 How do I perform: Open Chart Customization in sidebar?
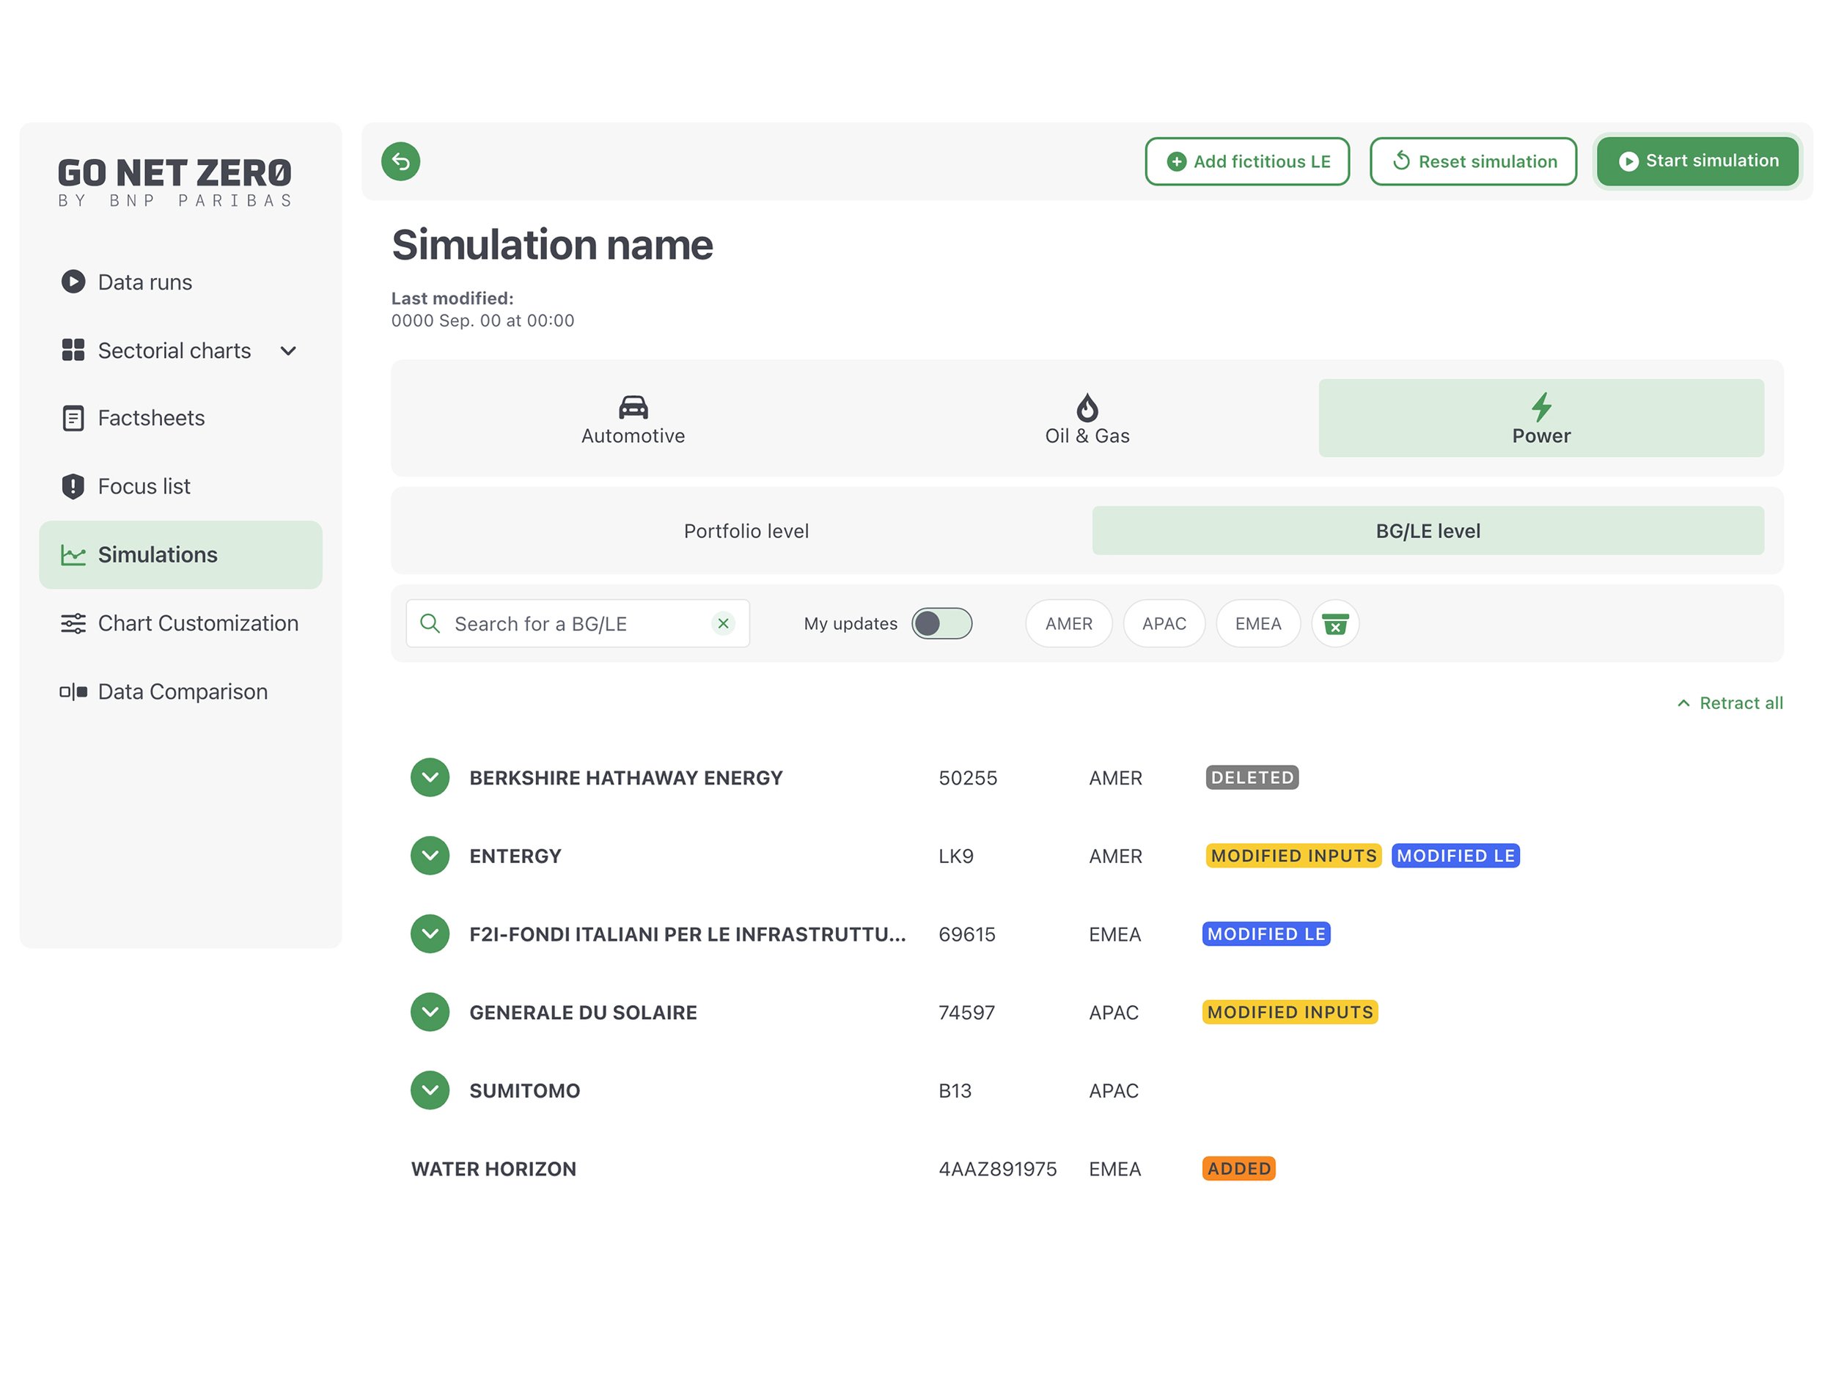click(x=180, y=623)
